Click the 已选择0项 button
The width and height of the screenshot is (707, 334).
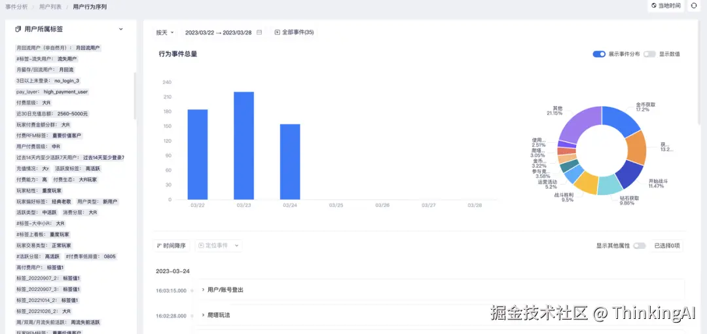pyautogui.click(x=666, y=246)
